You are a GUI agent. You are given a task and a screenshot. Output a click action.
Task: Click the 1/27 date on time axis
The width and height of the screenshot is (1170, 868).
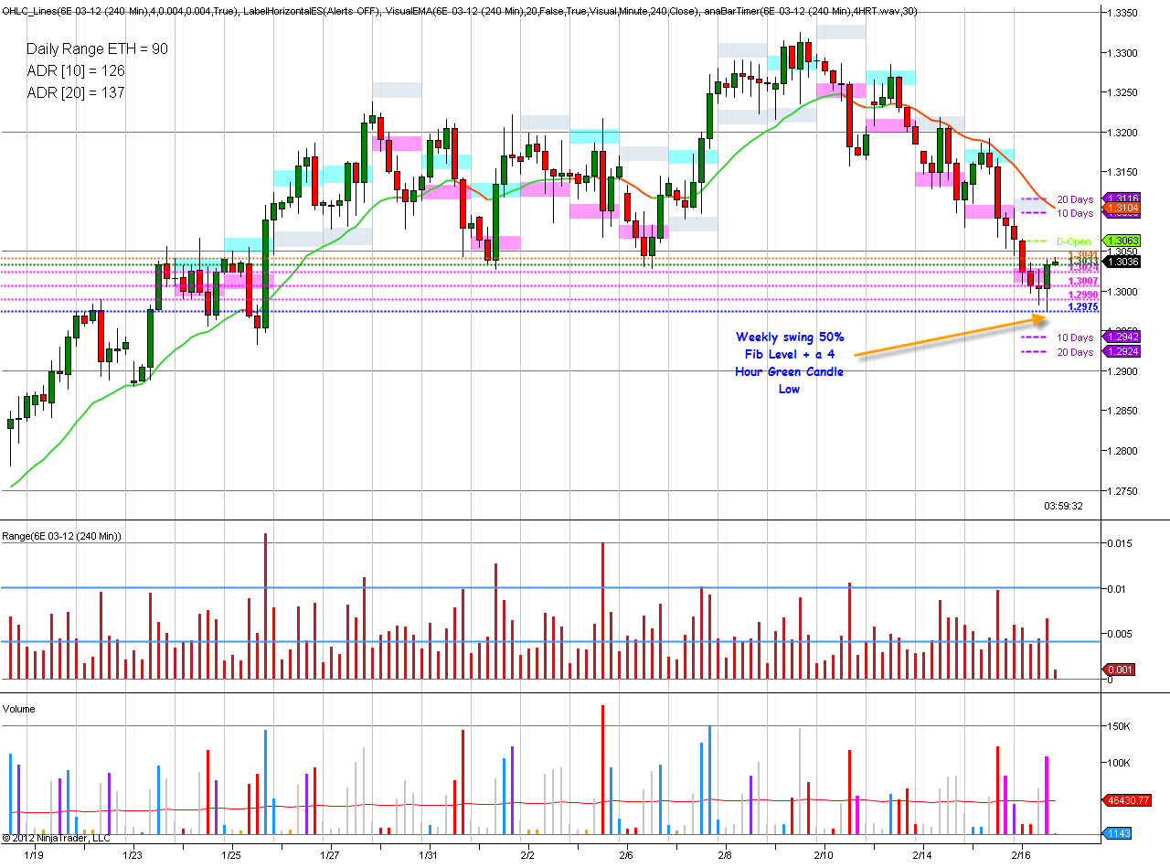tap(330, 855)
